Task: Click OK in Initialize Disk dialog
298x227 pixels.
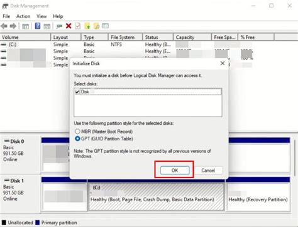Action: [175, 171]
